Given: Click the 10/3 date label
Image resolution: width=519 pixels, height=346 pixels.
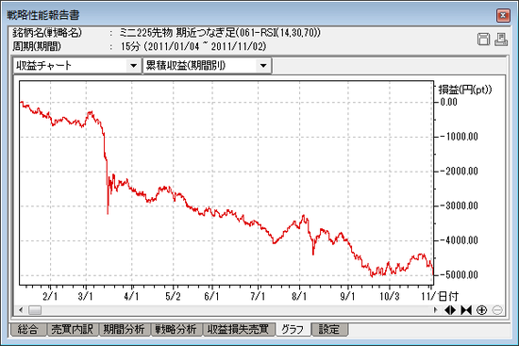Looking at the screenshot, I should pos(389,296).
